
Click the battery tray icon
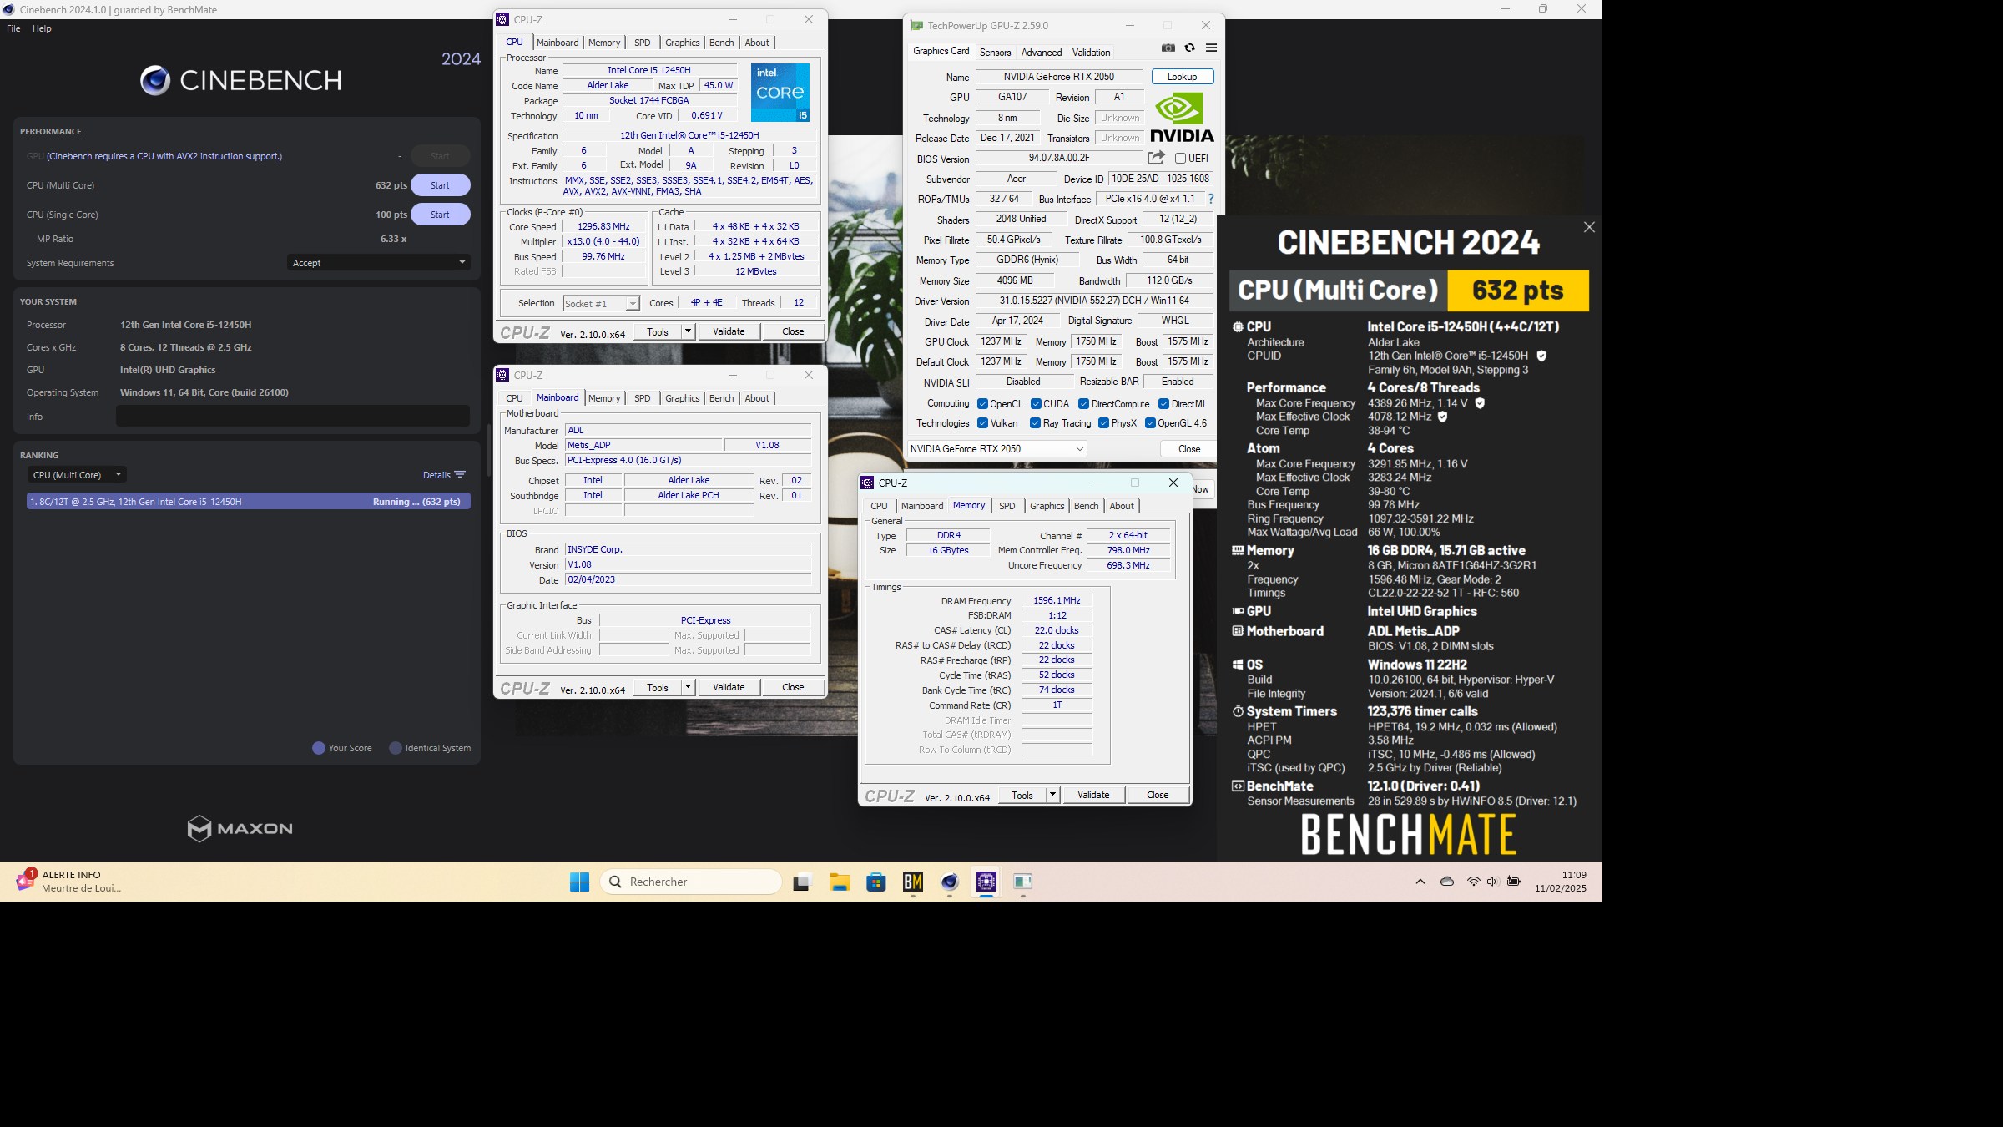pyautogui.click(x=1514, y=882)
